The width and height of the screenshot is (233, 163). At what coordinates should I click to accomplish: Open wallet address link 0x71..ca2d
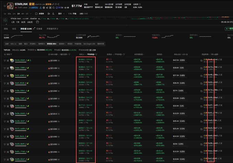click(x=20, y=129)
